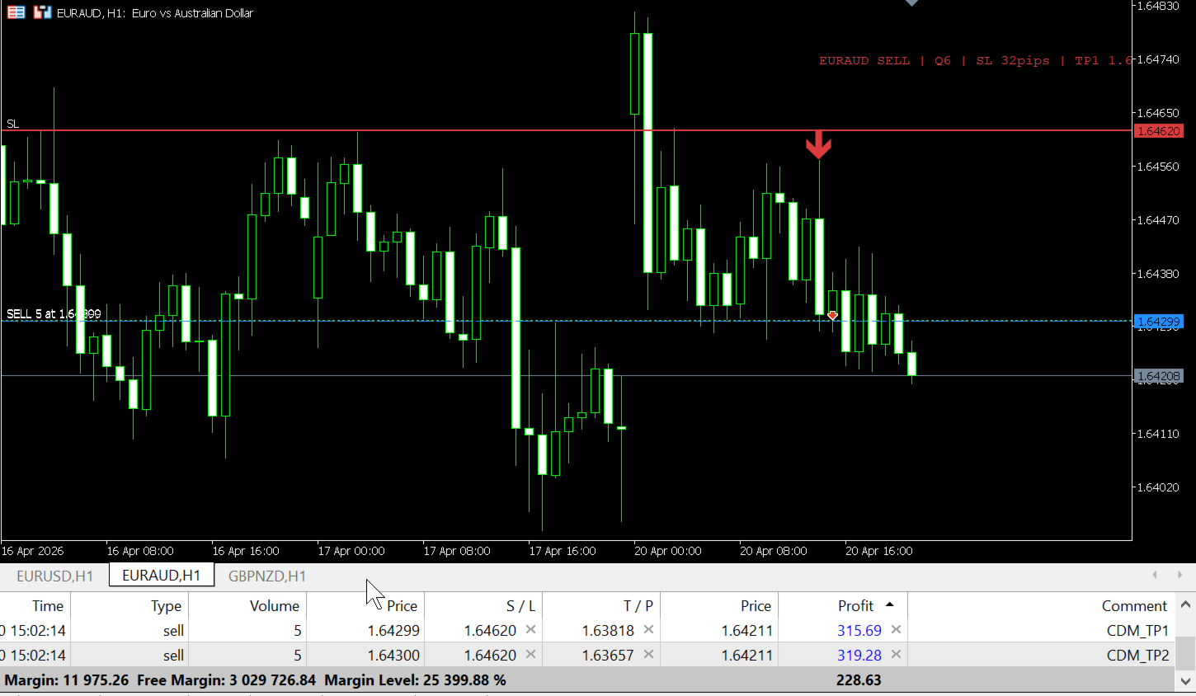The image size is (1196, 696).
Task: Remove stop loss on the CDM_TP1 order
Action: coord(530,630)
